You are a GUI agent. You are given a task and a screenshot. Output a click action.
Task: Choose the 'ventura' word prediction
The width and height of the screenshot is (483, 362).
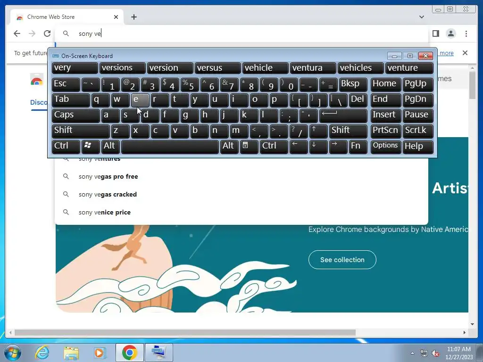coord(313,68)
